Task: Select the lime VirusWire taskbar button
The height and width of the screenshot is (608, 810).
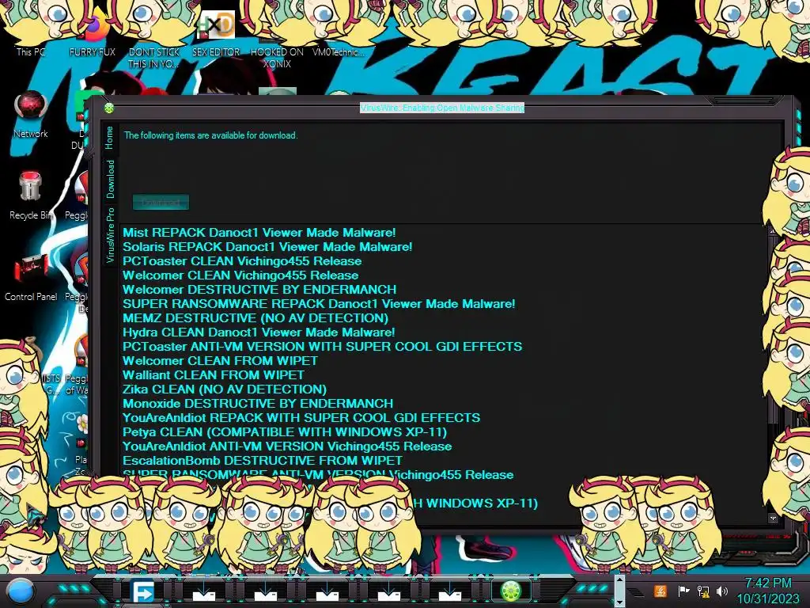Action: pos(510,591)
